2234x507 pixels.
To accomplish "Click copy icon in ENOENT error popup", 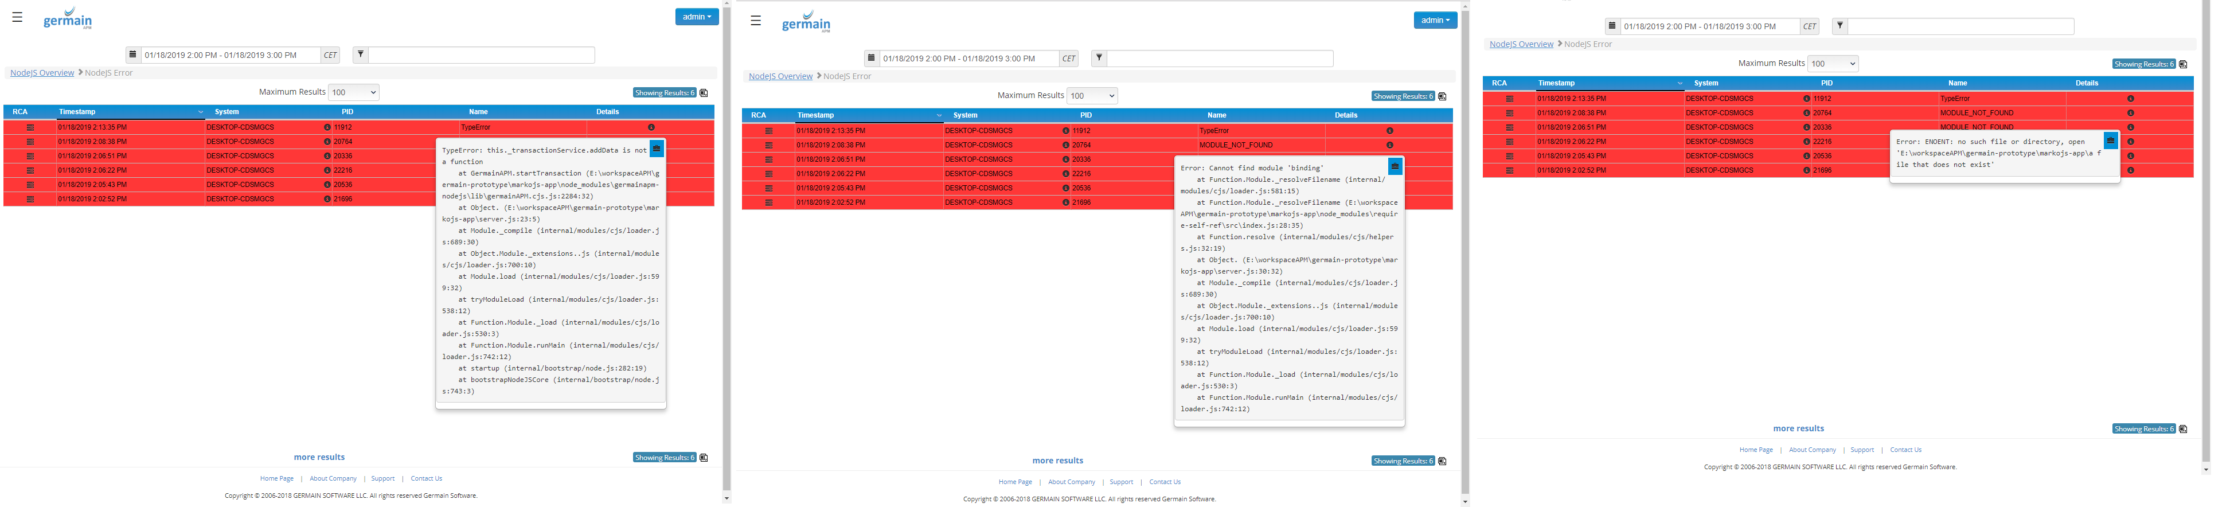I will [x=2110, y=141].
